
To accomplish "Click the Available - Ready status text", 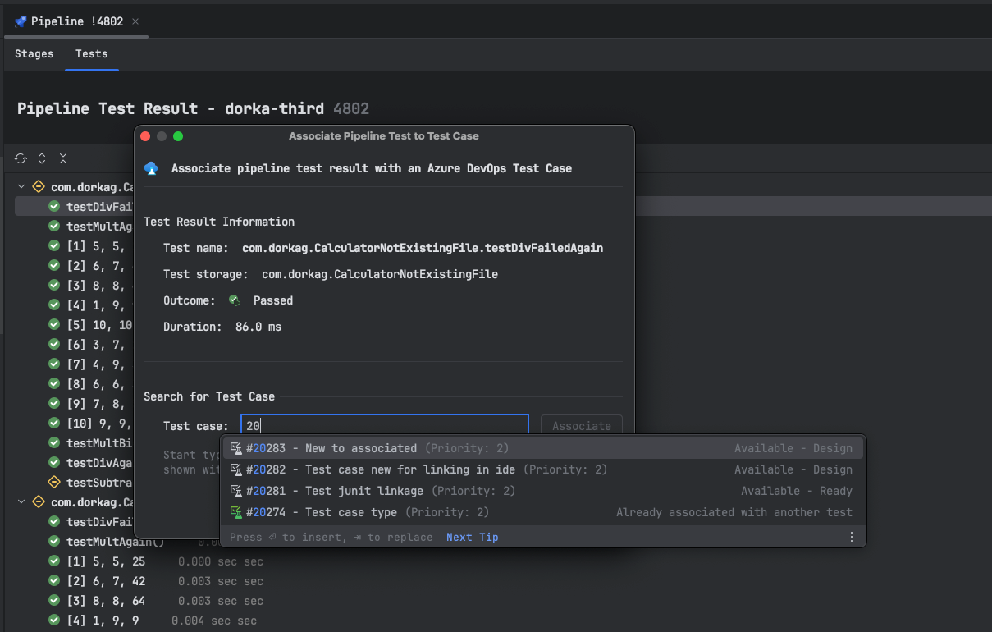I will click(x=797, y=491).
